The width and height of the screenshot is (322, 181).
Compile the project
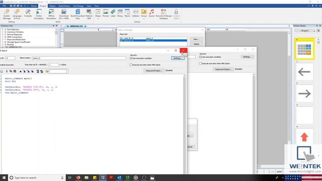[28, 13]
